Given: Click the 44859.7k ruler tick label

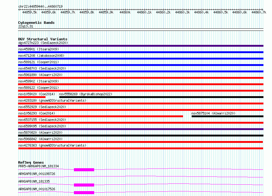Looking at the screenshot, I should click(x=68, y=12).
